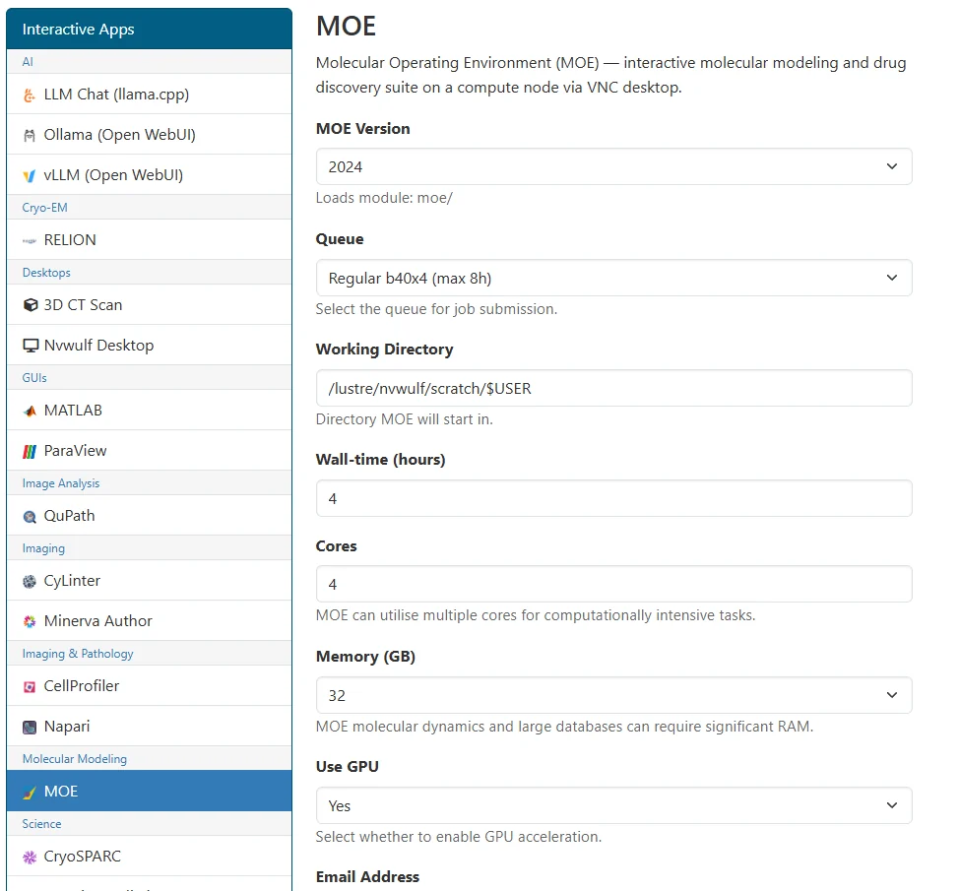Click the AI category label

pyautogui.click(x=28, y=62)
